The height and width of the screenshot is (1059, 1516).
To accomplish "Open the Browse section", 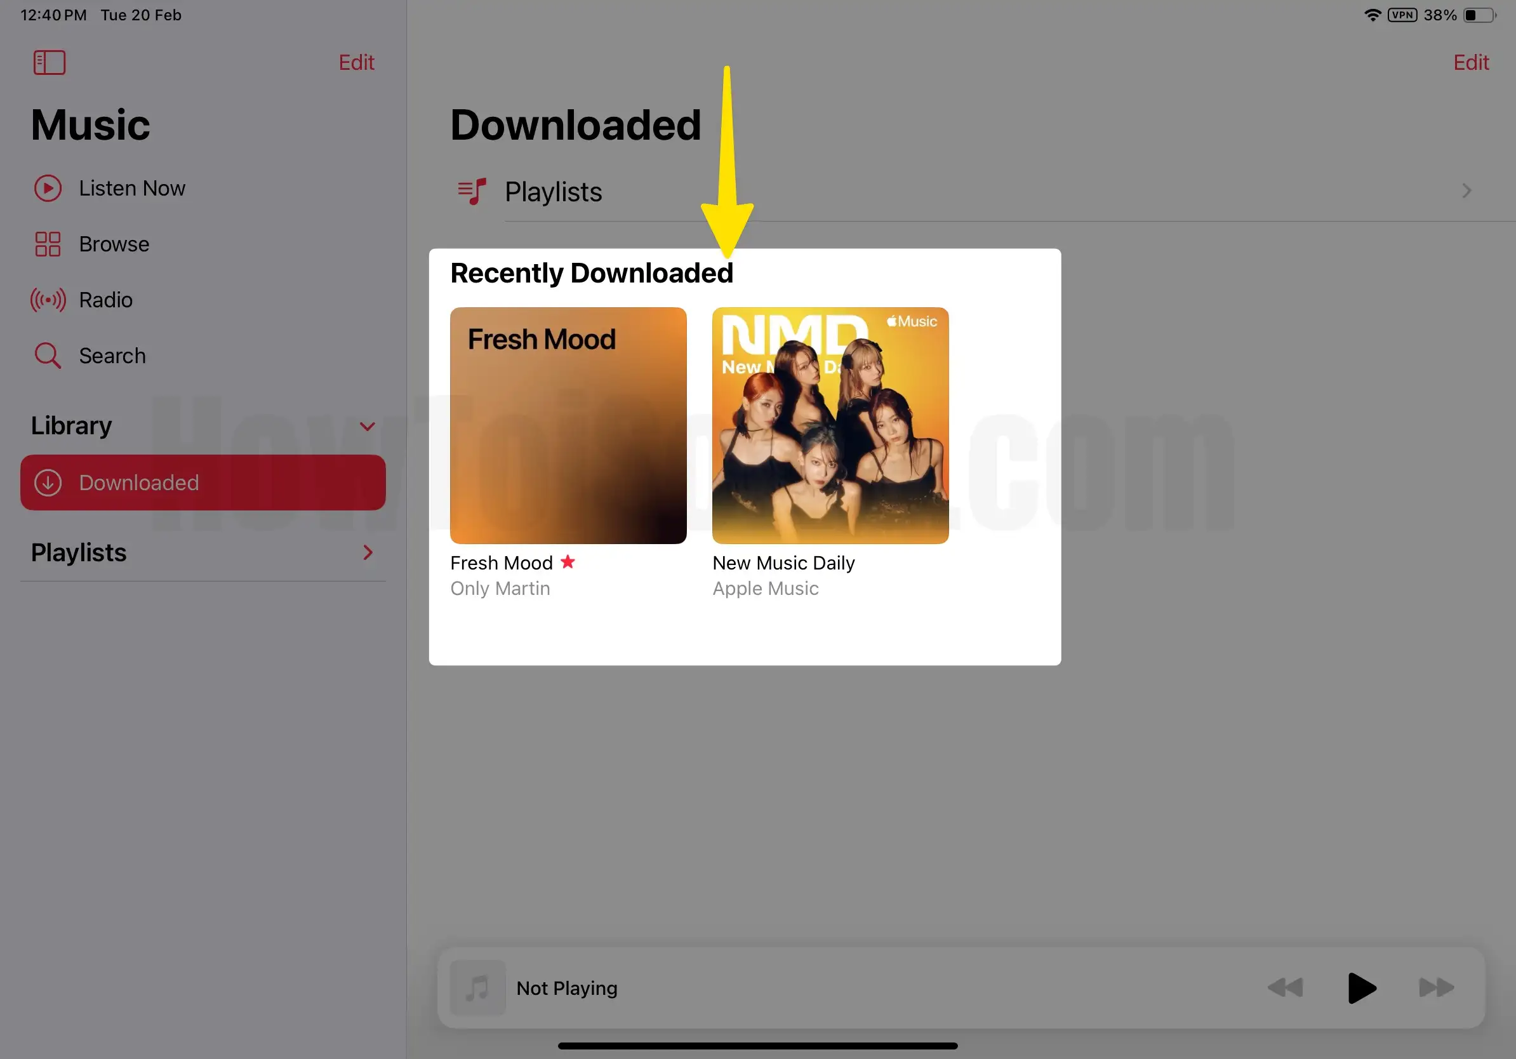I will [x=114, y=244].
